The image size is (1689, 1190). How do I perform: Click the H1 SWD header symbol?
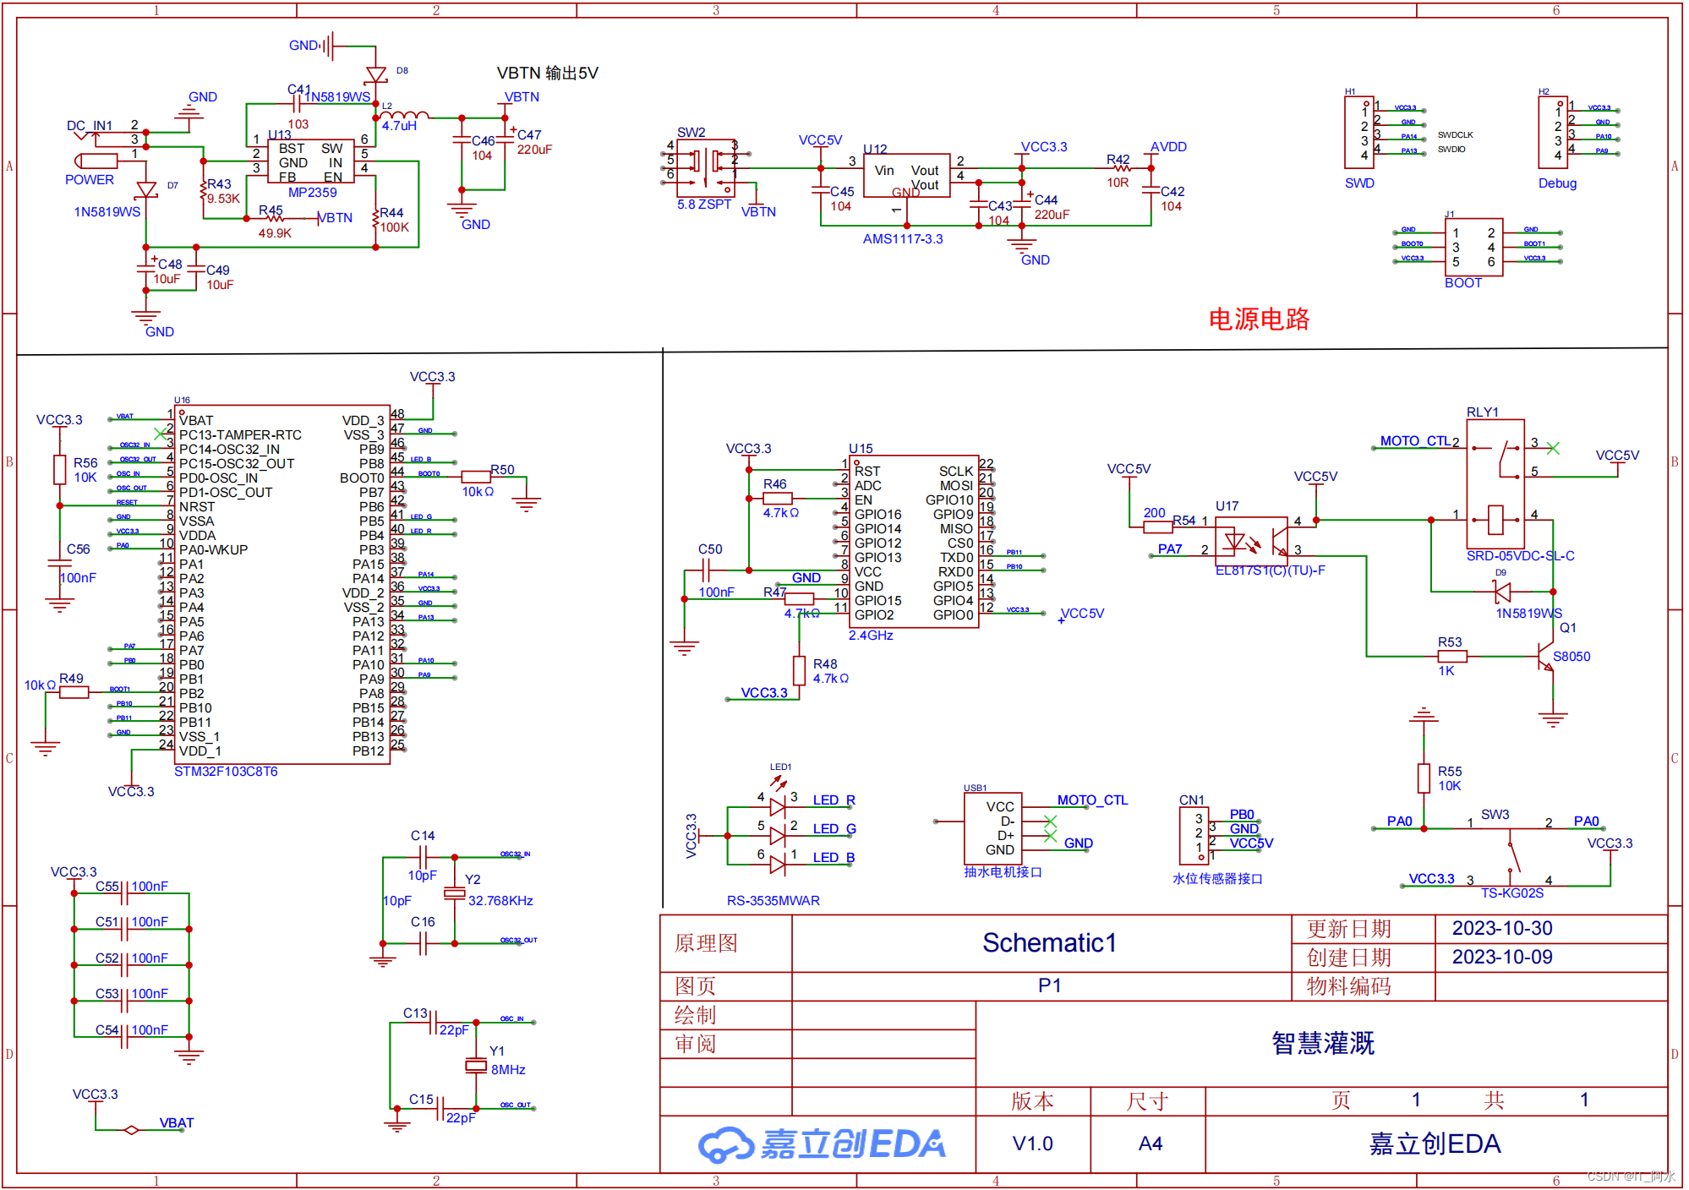(1359, 132)
